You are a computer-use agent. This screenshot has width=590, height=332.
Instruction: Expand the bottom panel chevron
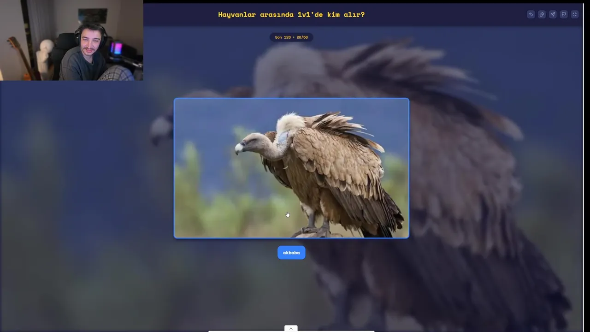(291, 328)
